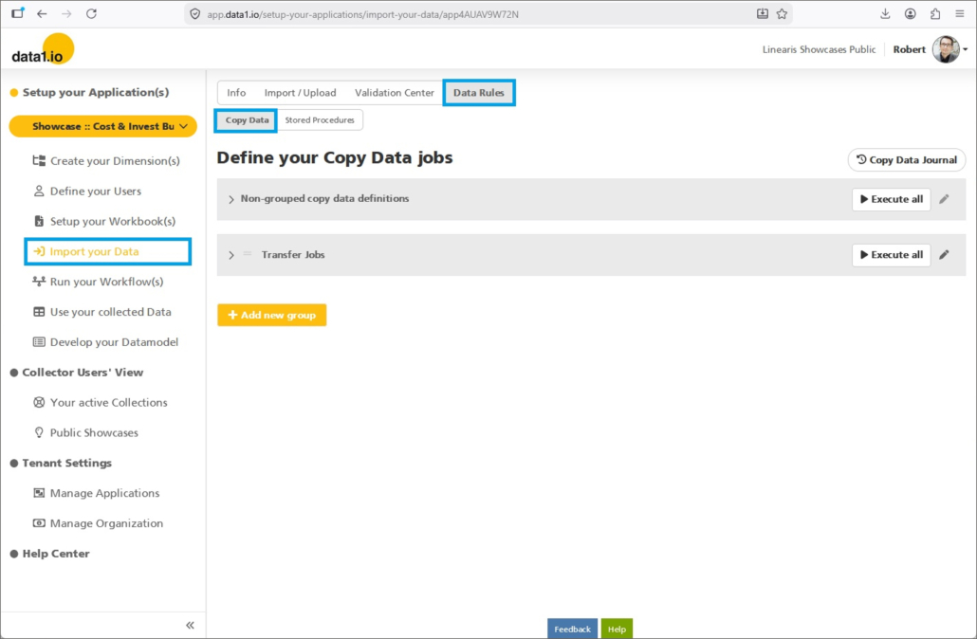Switch to the Stored Procedures sub-tab
Viewport: 977px width, 639px height.
point(320,120)
